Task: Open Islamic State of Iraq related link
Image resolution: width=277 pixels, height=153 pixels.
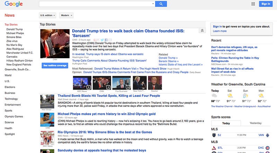Action: 180,64
